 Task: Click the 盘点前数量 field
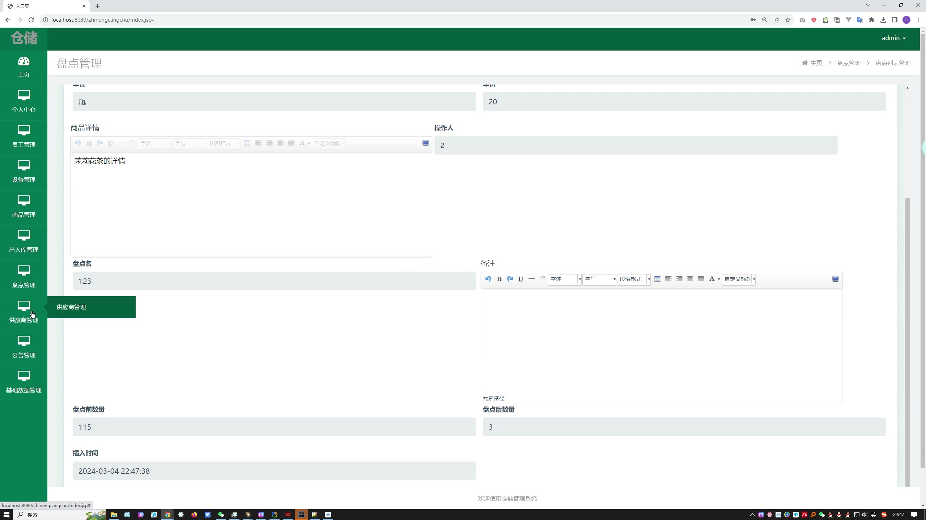click(x=274, y=427)
